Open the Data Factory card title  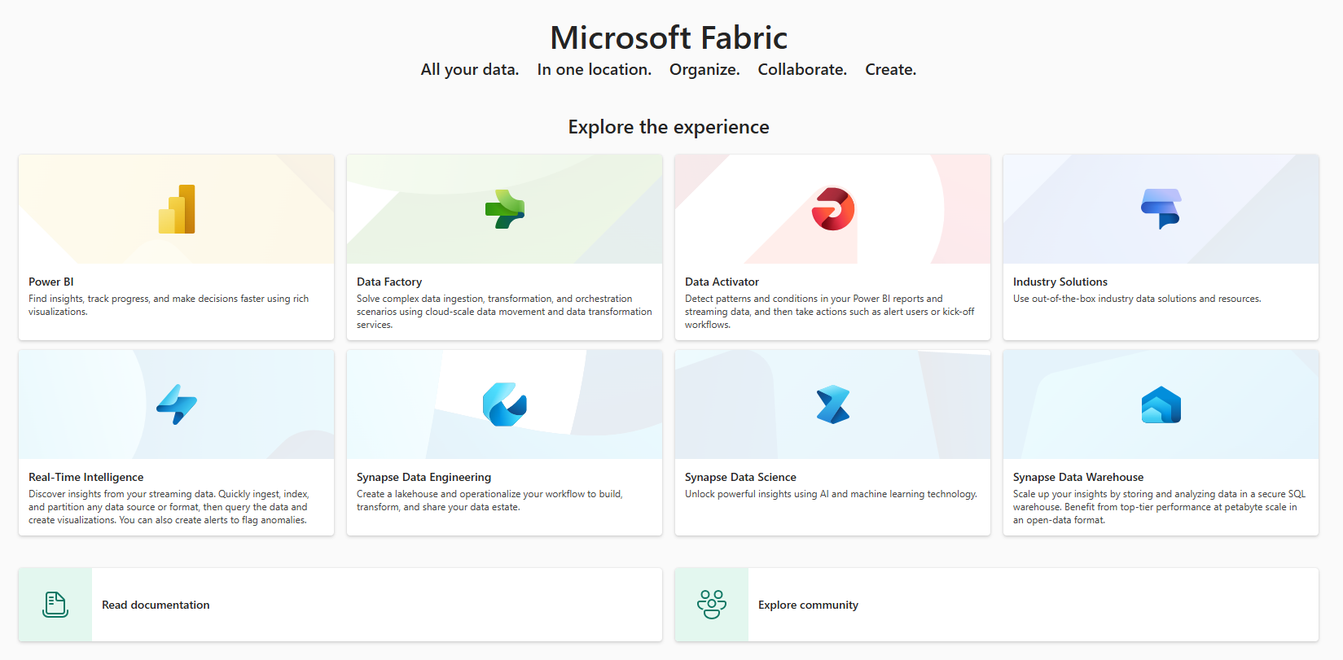389,282
